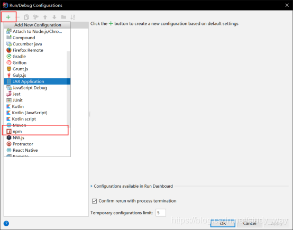The height and width of the screenshot is (230, 293).
Task: Select the 'Gulp.js' list entry text
Action: 19,75
